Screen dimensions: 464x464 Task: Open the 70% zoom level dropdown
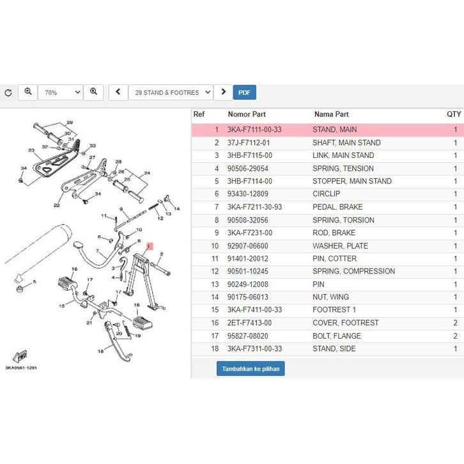point(61,93)
